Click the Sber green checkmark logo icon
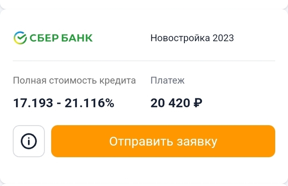This screenshot has height=186, width=288. point(20,38)
